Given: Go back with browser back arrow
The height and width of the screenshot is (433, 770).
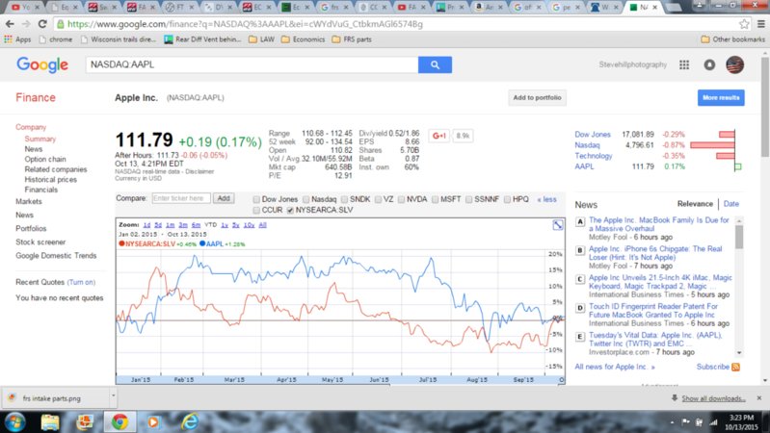Looking at the screenshot, I should [x=10, y=24].
